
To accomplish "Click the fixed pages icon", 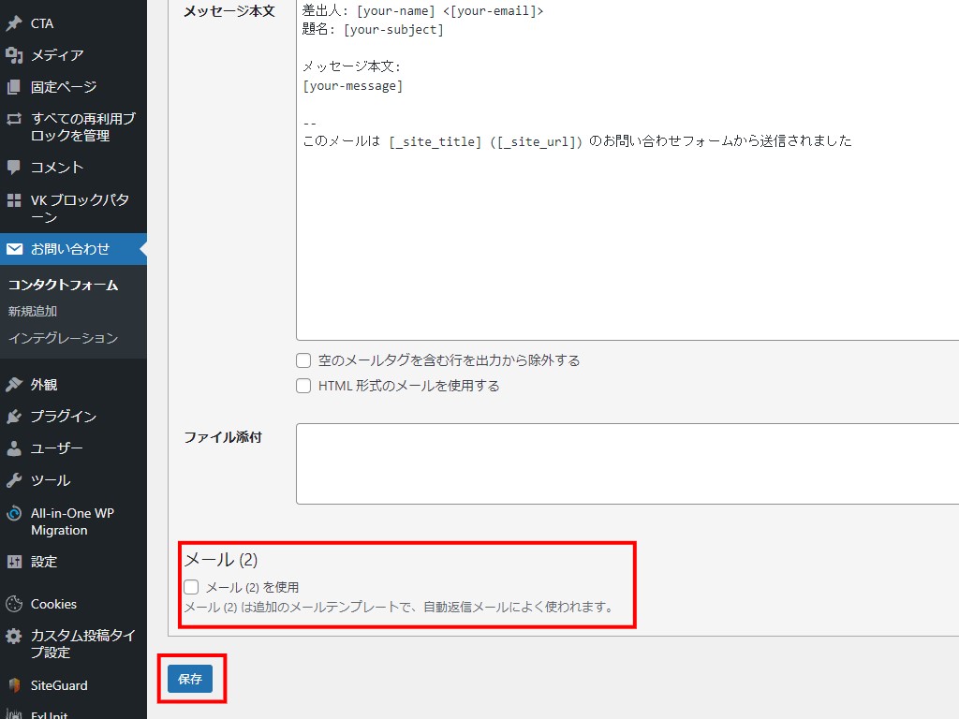I will coord(14,87).
